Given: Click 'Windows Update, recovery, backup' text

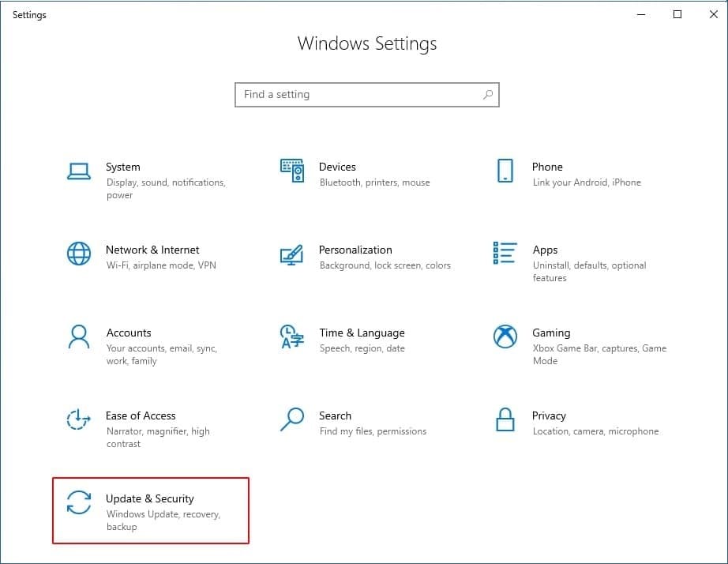Looking at the screenshot, I should (x=163, y=521).
